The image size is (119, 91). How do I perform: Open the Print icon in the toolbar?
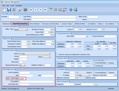[x=19, y=10]
